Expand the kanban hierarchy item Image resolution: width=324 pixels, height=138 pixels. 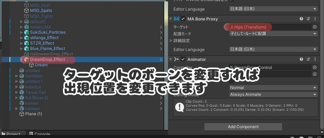(x=17, y=109)
